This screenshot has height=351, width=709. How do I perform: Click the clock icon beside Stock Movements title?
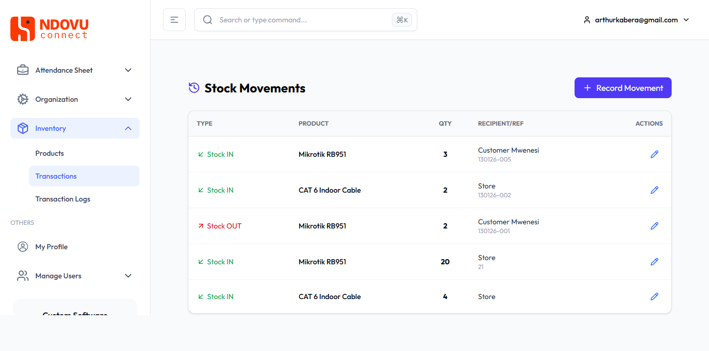pos(194,88)
